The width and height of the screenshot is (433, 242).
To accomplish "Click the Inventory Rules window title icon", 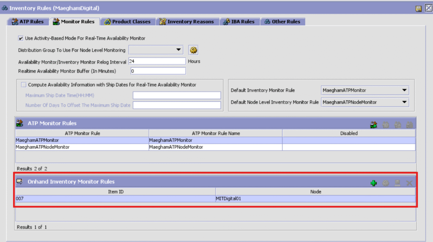I will (x=5, y=8).
